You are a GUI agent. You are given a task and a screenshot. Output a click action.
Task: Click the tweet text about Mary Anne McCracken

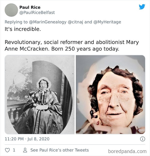[71, 45]
